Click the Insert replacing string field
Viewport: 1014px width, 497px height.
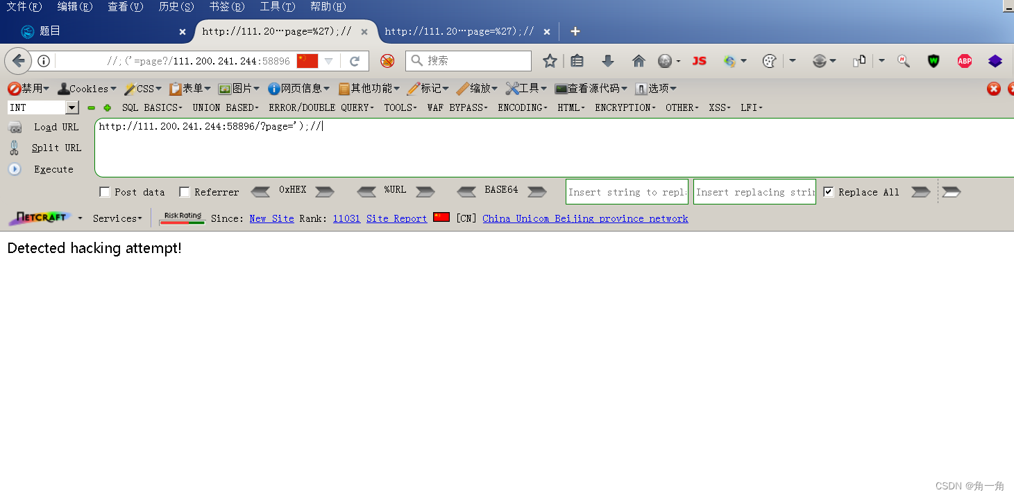point(754,192)
